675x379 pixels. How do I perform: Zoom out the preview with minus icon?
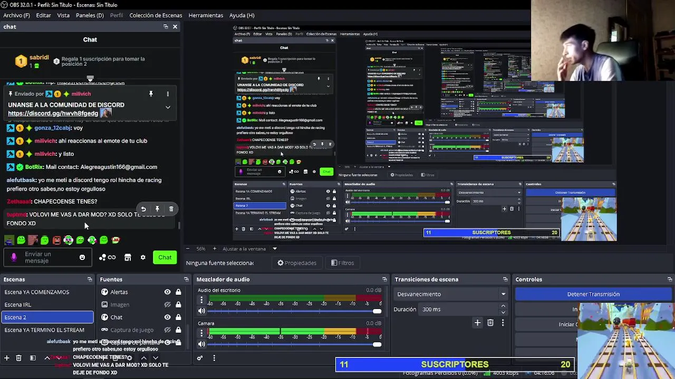187,248
